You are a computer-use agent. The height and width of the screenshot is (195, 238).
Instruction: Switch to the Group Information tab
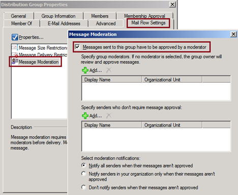pyautogui.click(x=58, y=16)
